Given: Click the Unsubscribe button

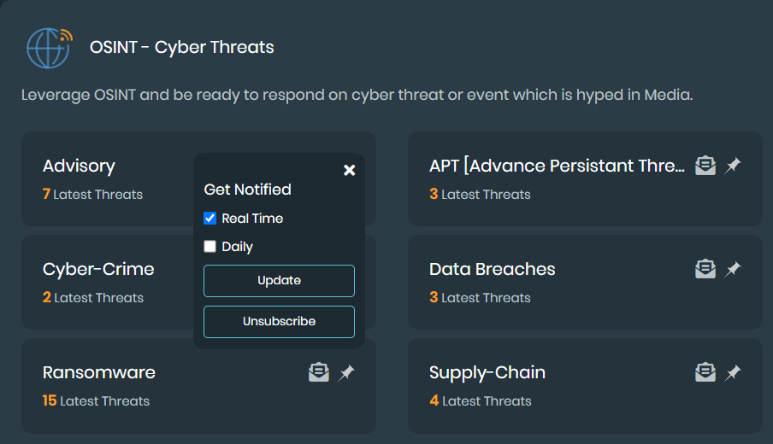Looking at the screenshot, I should 279,321.
